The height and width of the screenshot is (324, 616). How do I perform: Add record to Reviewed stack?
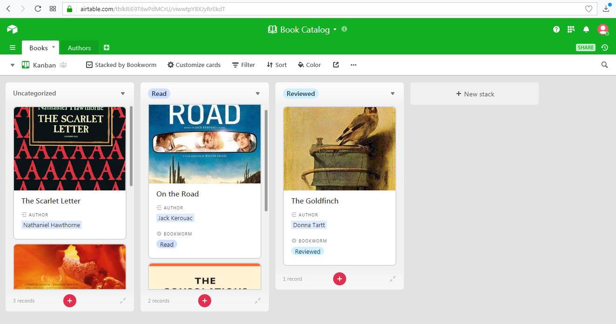[340, 279]
